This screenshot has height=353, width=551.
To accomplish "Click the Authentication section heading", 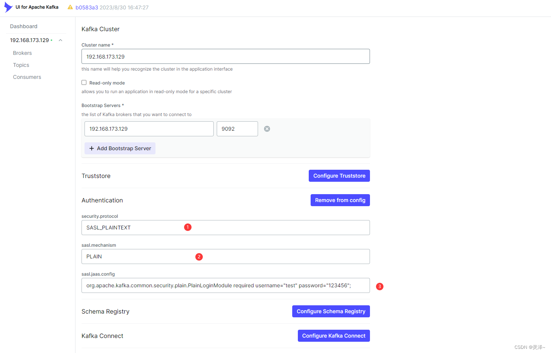I will (102, 200).
